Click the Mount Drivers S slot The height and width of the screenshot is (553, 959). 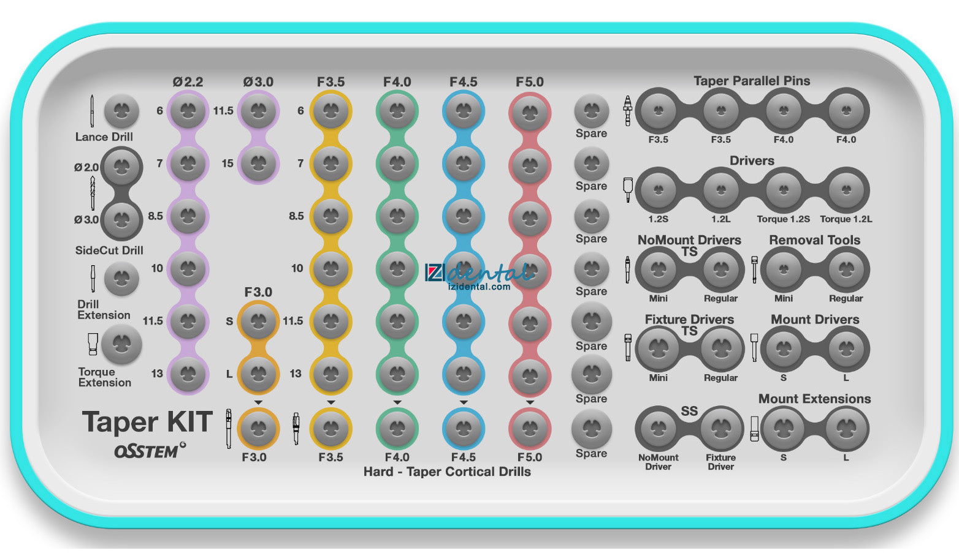pos(784,349)
